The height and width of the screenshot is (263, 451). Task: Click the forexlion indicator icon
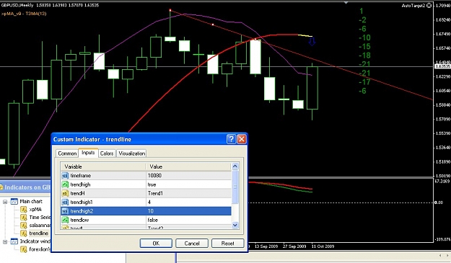pyautogui.click(x=24, y=249)
